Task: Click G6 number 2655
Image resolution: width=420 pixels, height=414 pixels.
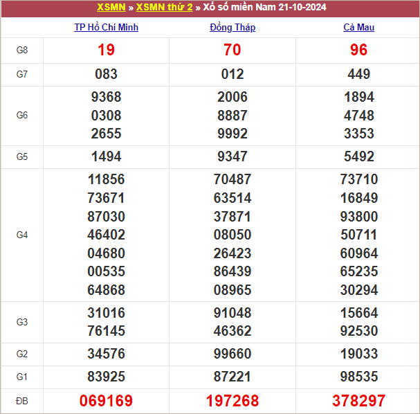Action: (106, 134)
